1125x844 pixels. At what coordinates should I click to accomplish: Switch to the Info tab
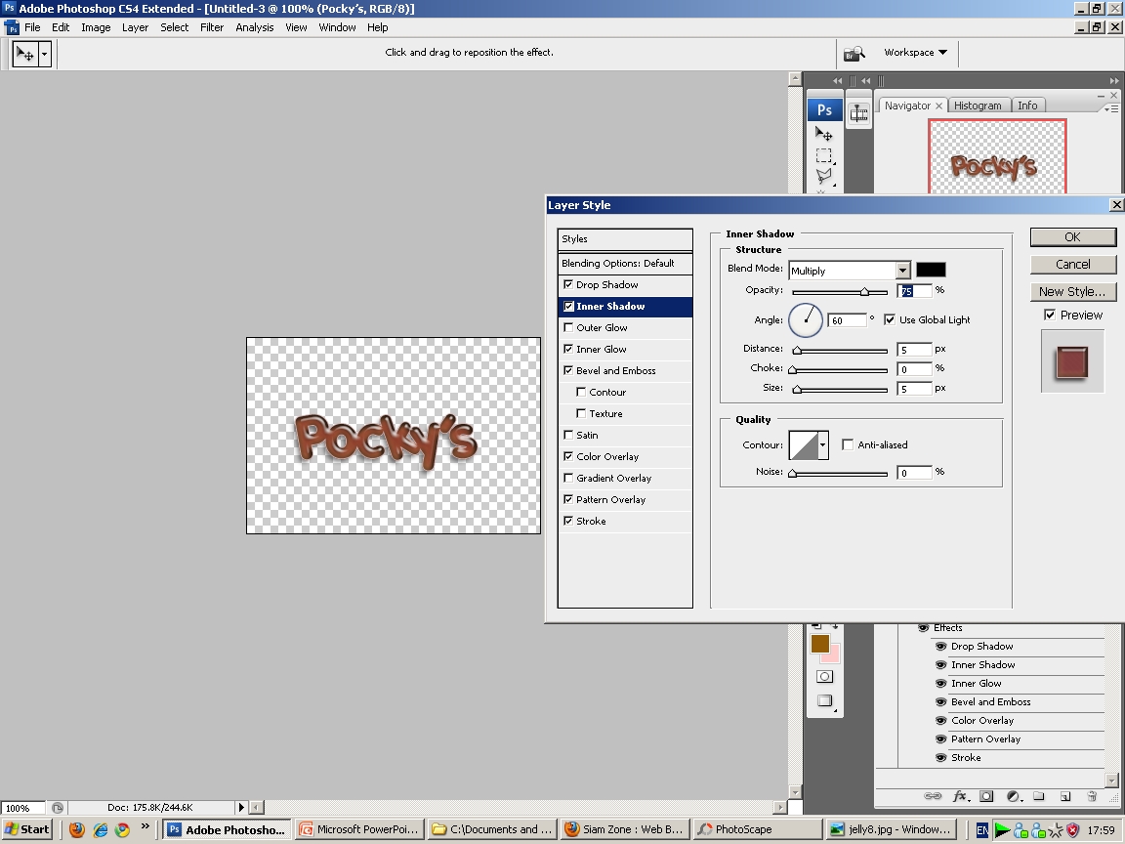point(1027,105)
